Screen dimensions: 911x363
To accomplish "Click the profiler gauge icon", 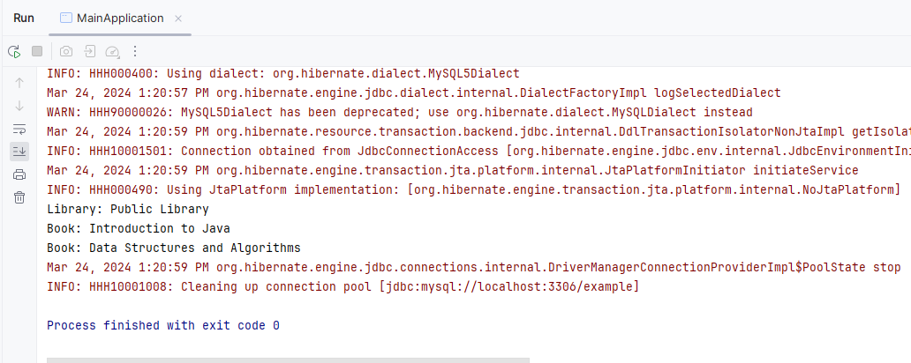I will click(112, 51).
